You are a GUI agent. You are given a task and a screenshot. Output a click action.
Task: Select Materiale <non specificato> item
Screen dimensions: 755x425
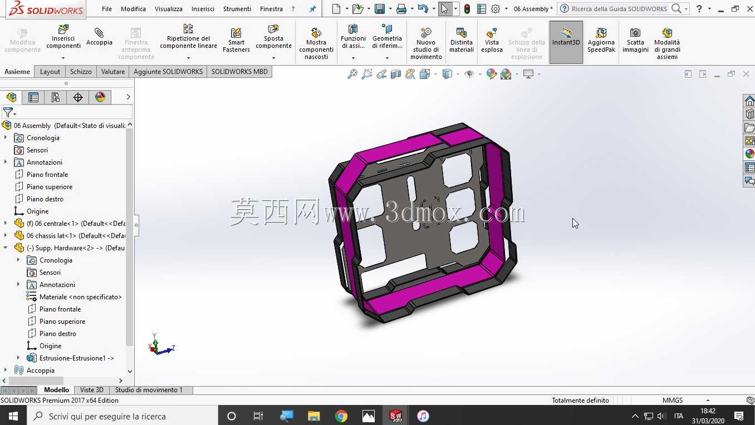point(81,297)
